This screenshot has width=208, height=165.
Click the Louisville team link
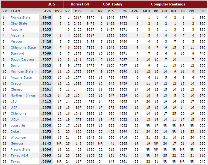pos(18,125)
